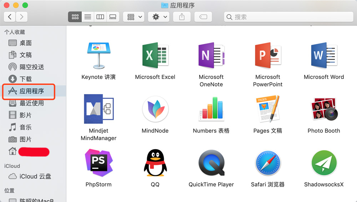Go forward with the right arrow button

(22, 17)
